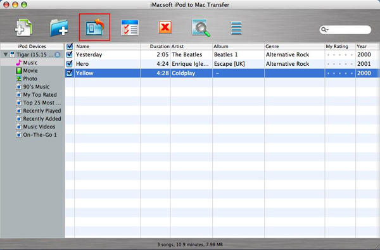Uncheck the Yellow song checkbox

click(x=70, y=73)
